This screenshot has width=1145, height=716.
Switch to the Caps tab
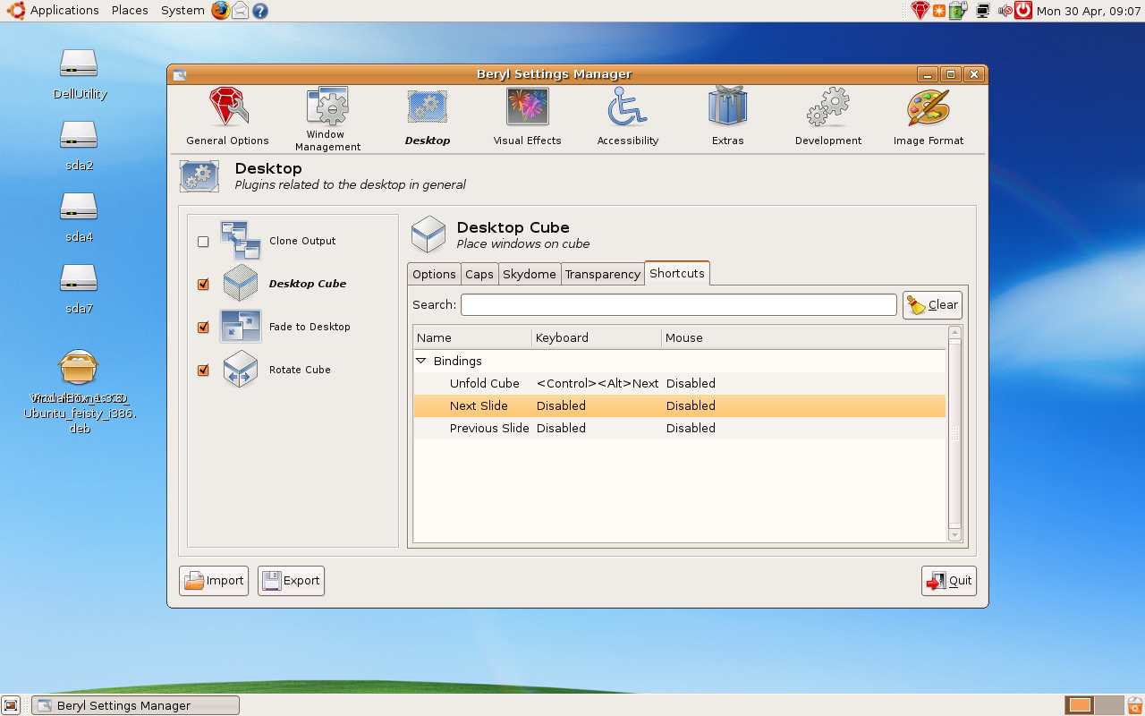pyautogui.click(x=479, y=274)
